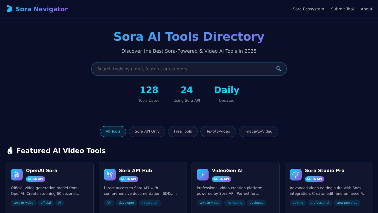Click the Sora API Hub plug icon
The width and height of the screenshot is (378, 213).
(110, 175)
